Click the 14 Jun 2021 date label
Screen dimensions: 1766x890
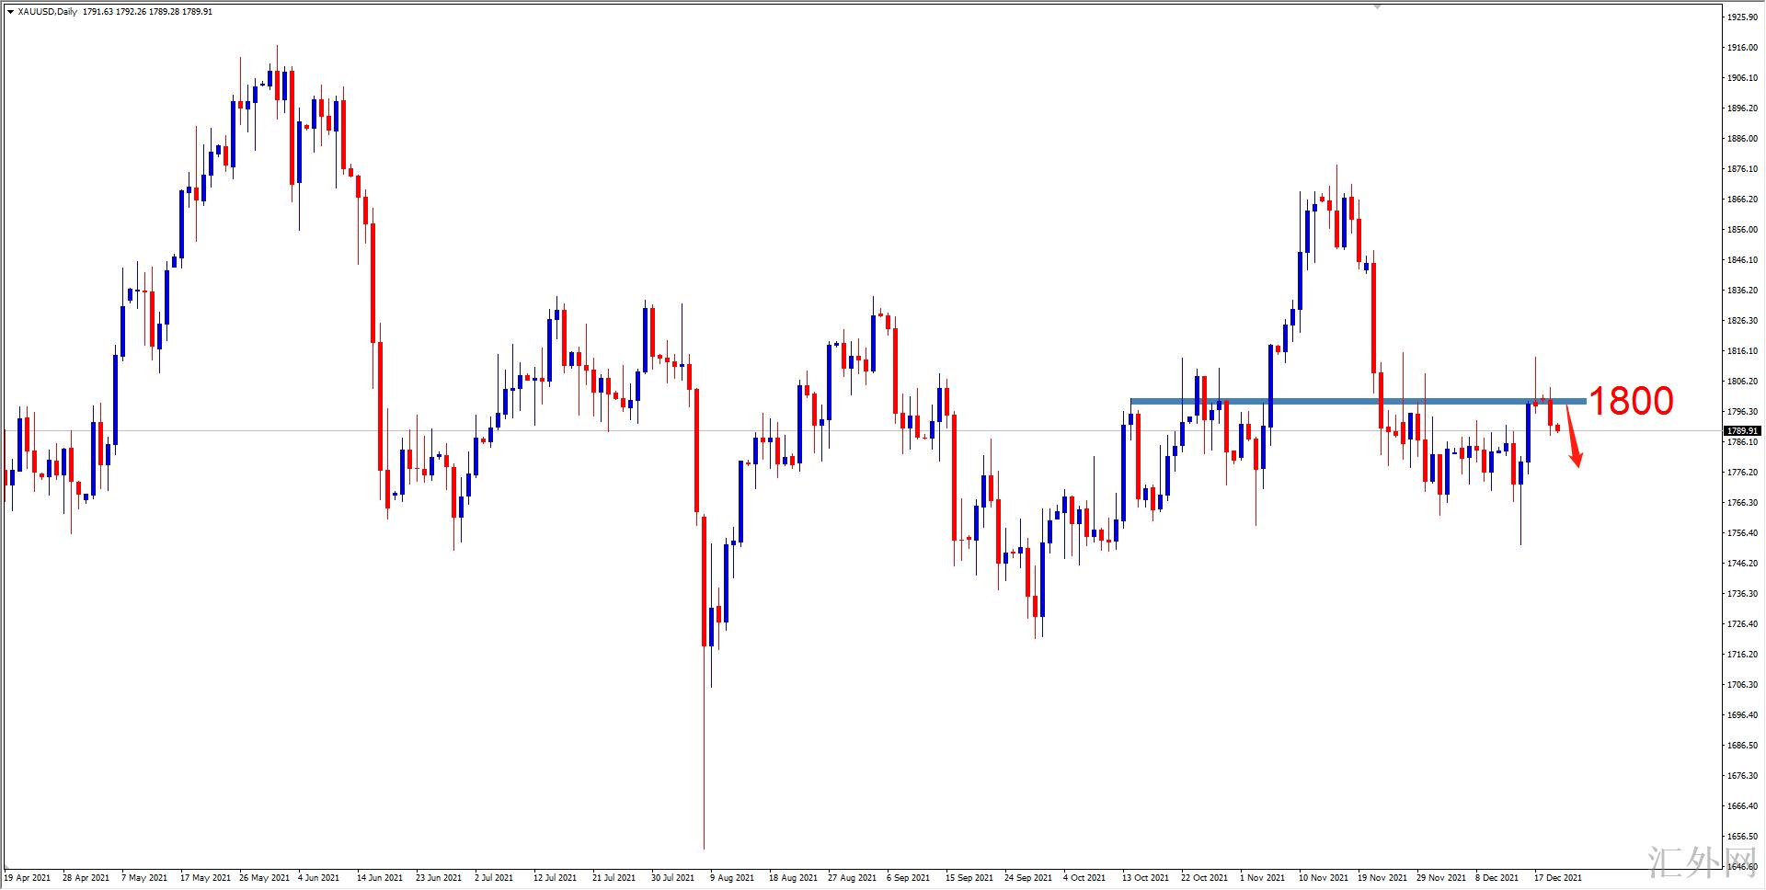380,878
